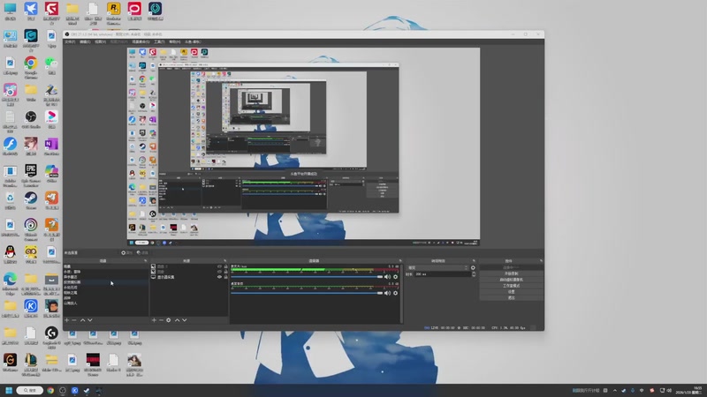Mute the microphone channel speaker icon
The image size is (707, 397).
(387, 277)
